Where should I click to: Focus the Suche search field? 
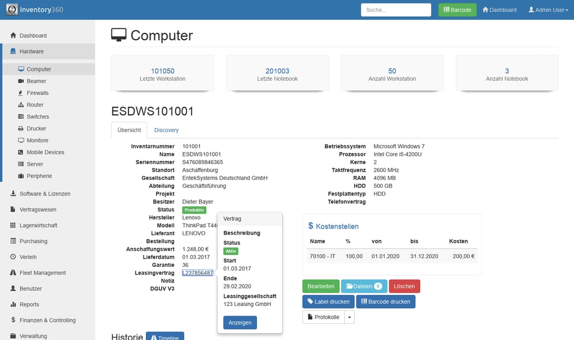coord(396,10)
